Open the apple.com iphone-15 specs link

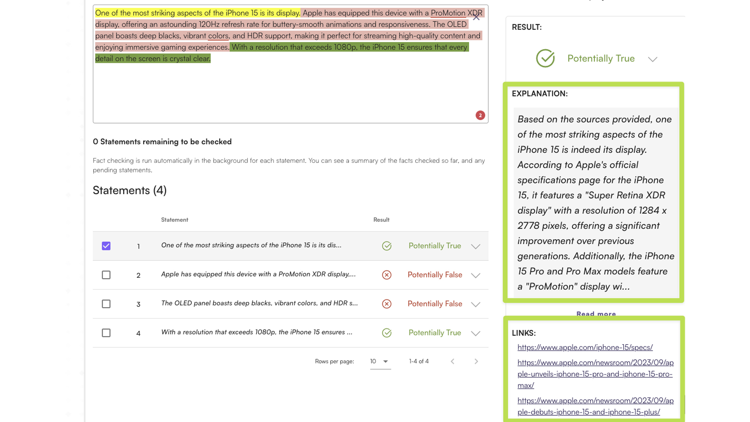(585, 347)
